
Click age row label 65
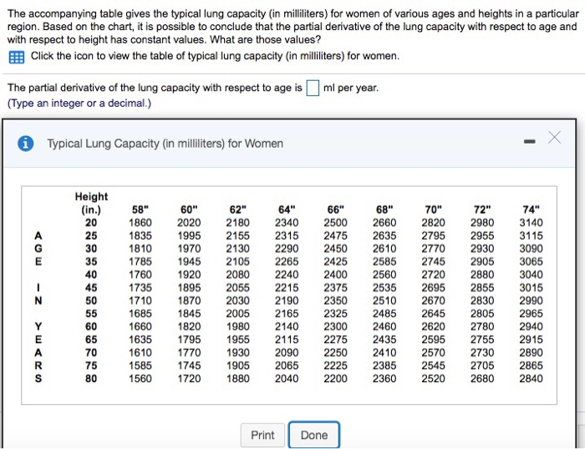pyautogui.click(x=91, y=340)
